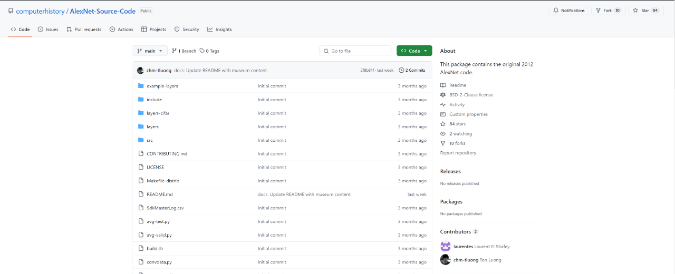Click the BSD-2-Clause license scale icon
The width and height of the screenshot is (675, 274).
click(x=443, y=95)
